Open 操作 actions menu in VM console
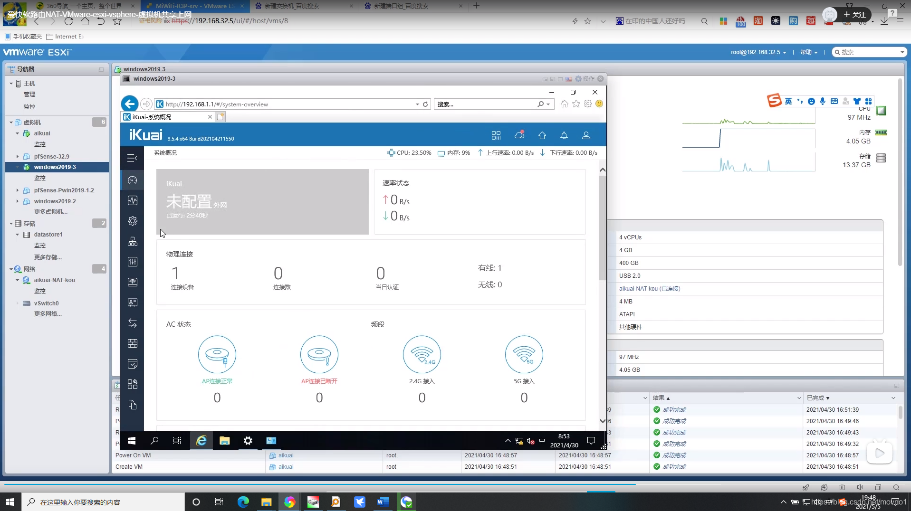This screenshot has width=911, height=511. pos(585,79)
